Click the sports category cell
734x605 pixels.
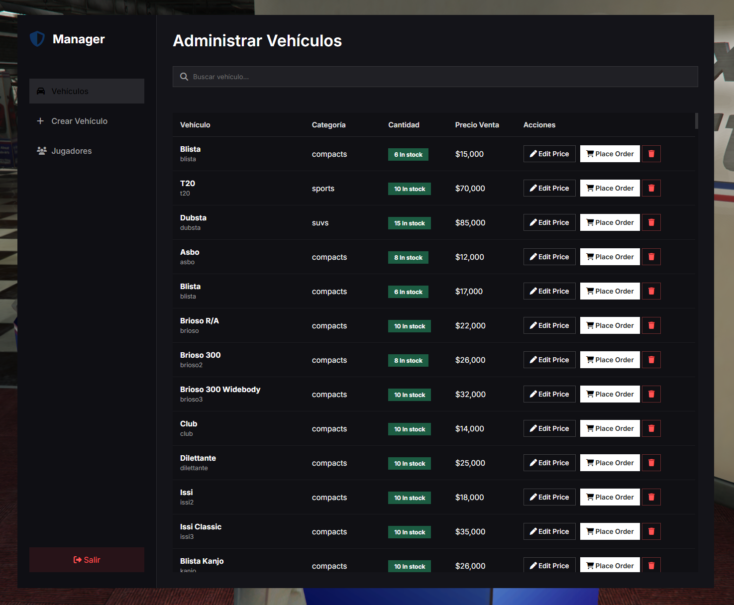[323, 189]
